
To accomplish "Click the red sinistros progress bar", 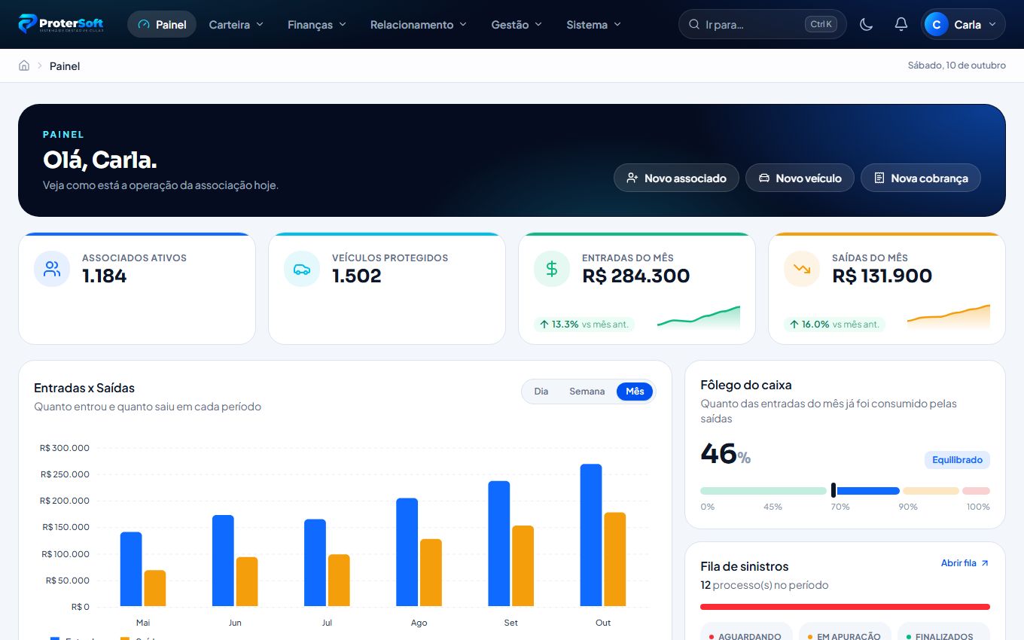I will [x=845, y=607].
